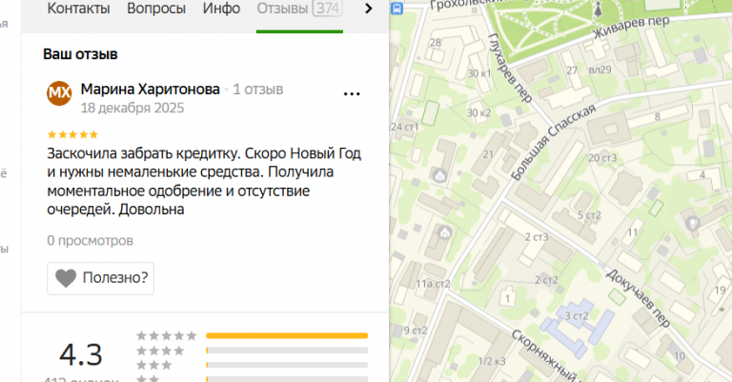Click the Большая Спасская street label
This screenshot has height=382, width=732.
click(554, 142)
